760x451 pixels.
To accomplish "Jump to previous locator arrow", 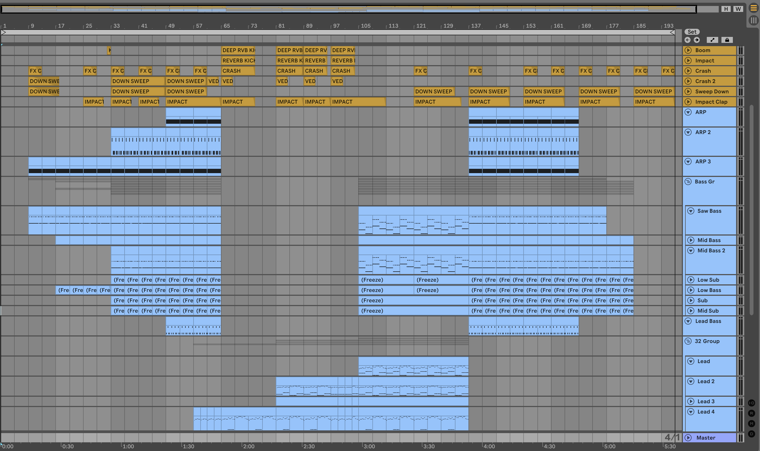I will (x=688, y=40).
